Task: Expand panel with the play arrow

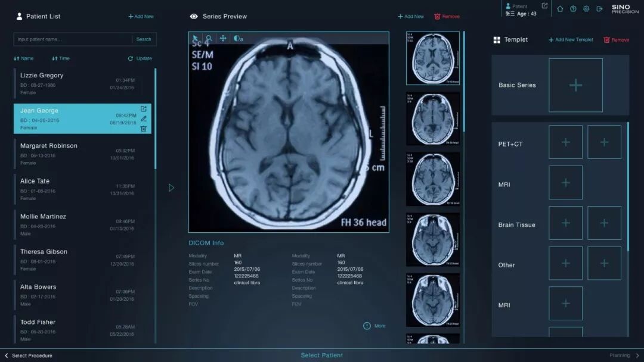Action: (171, 188)
